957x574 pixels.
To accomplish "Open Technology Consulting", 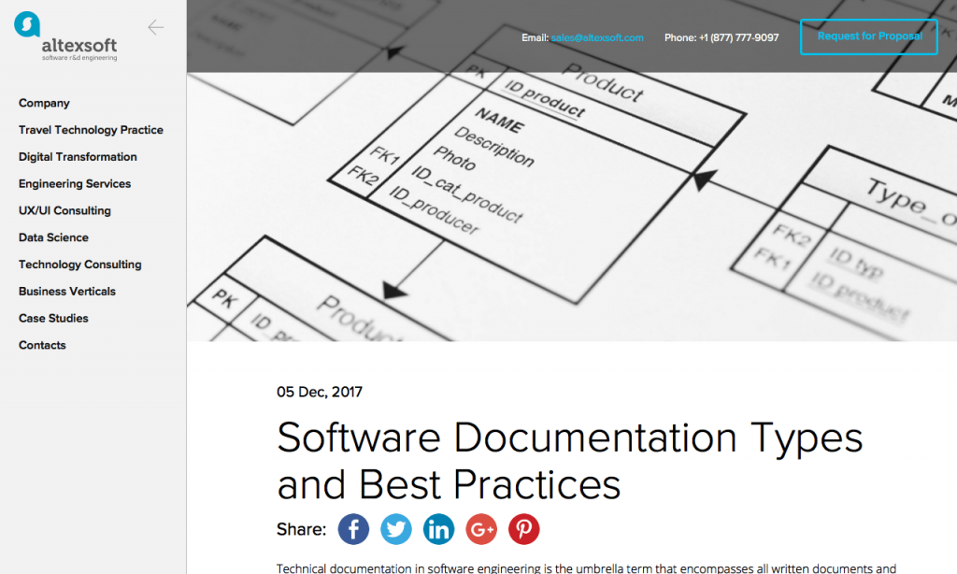I will 79,264.
